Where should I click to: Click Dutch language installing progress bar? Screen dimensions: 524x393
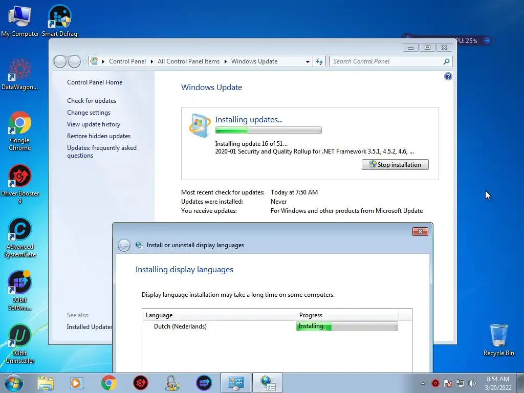[x=347, y=326]
